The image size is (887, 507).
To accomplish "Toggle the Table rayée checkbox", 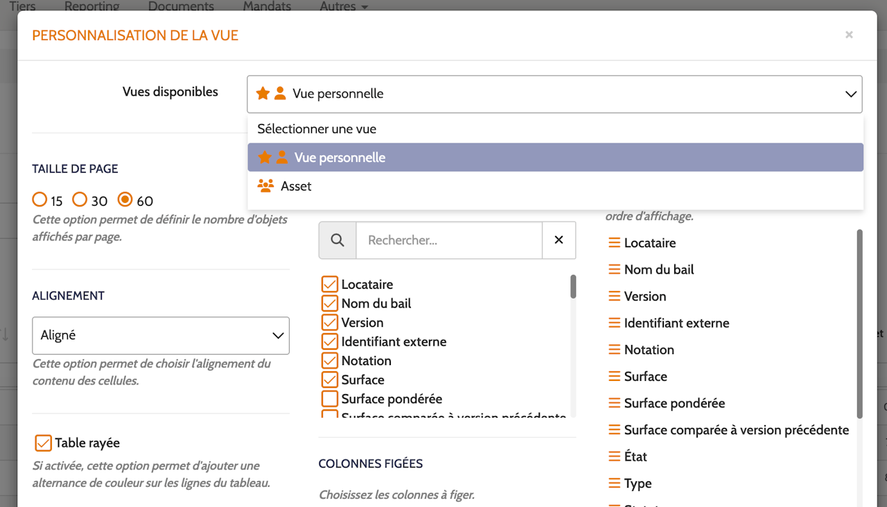I will pos(43,443).
